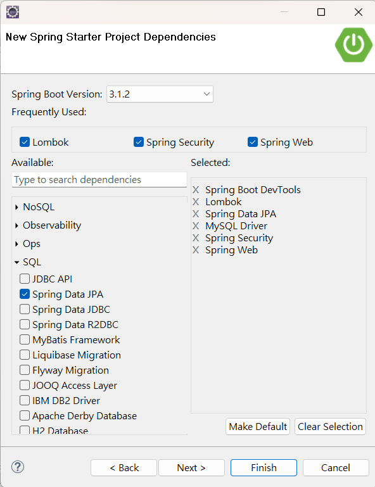Click X next to Spring Data JPA in Selected list
This screenshot has width=375, height=487.
point(196,214)
